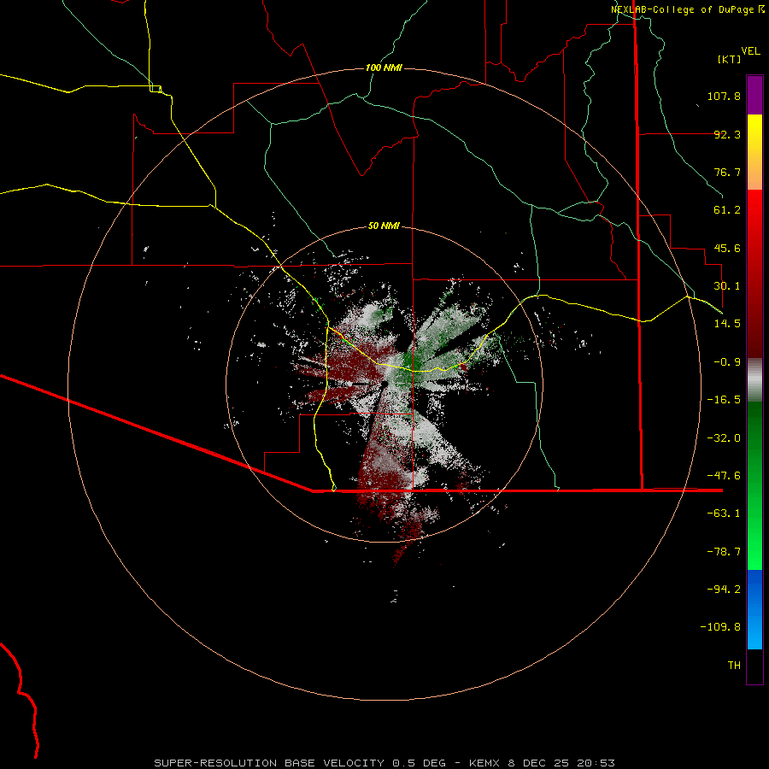Click the bright green color bar segment
This screenshot has height=769, width=769.
pyautogui.click(x=754, y=485)
